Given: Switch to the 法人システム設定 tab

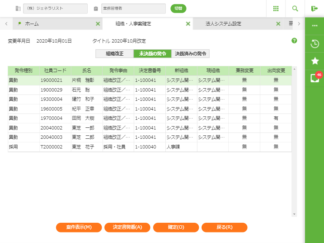Looking at the screenshot, I should pyautogui.click(x=224, y=24).
